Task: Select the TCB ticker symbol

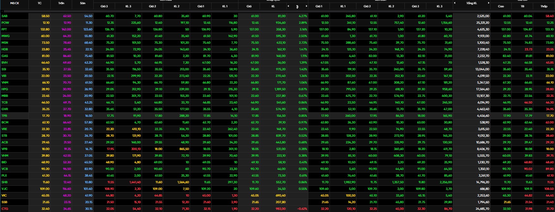Action: click(4, 102)
